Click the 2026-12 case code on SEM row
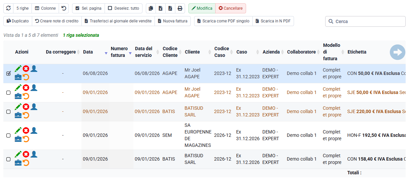The width and height of the screenshot is (409, 184). 223,135
